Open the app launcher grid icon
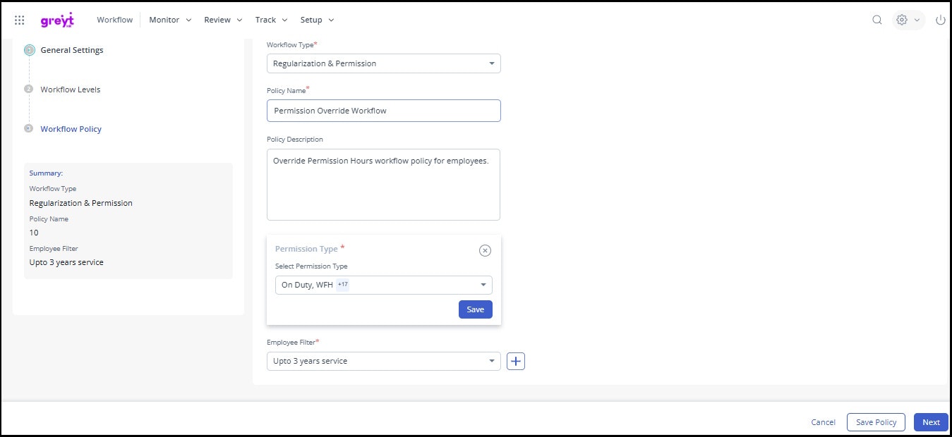The height and width of the screenshot is (437, 952). tap(20, 20)
